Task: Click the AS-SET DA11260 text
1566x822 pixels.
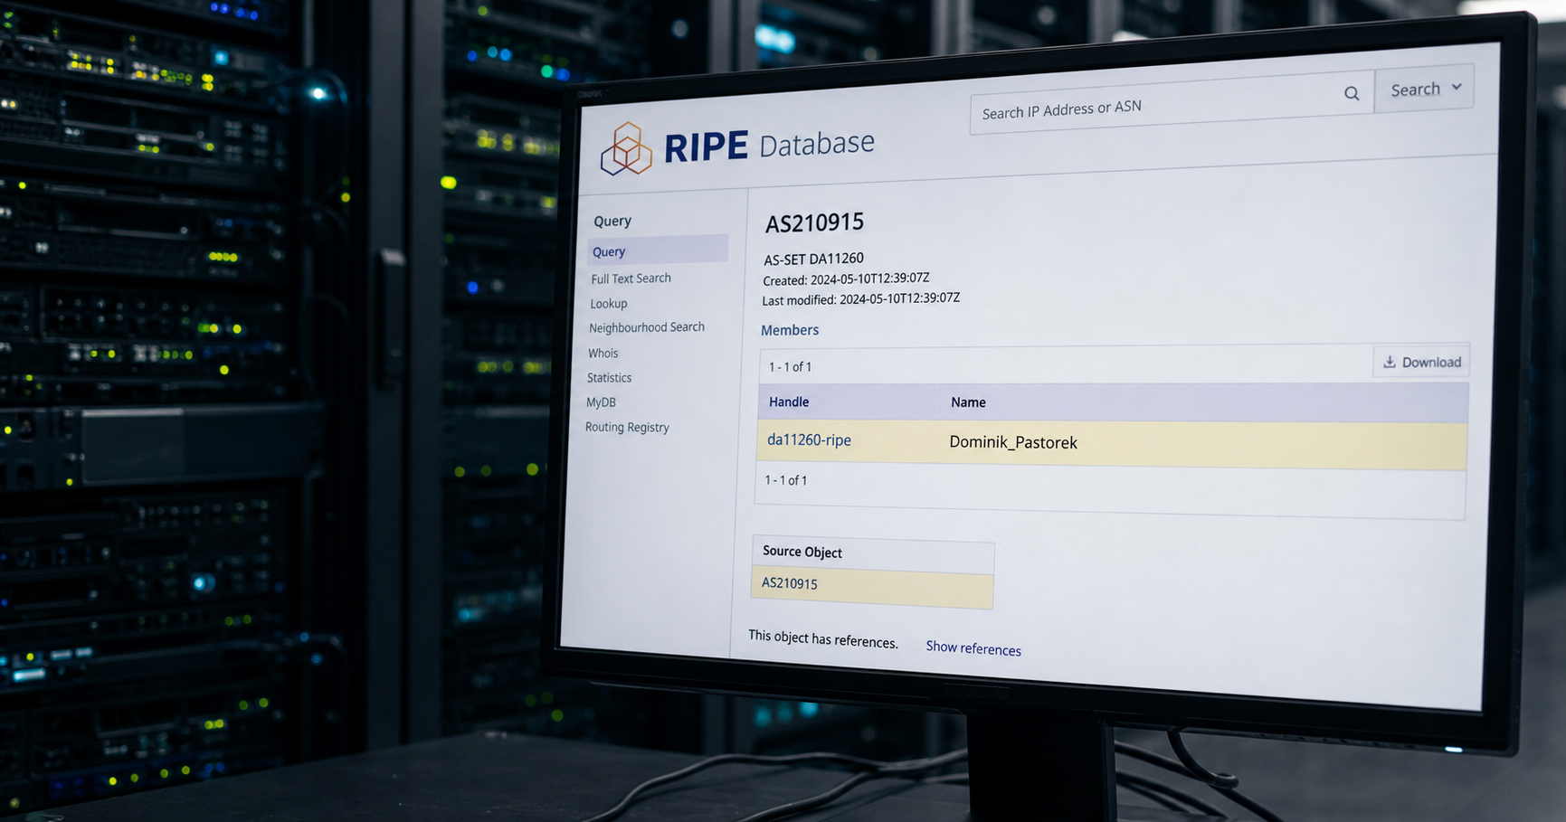Action: (813, 259)
